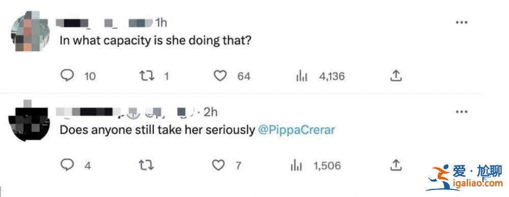Open the first tweet's blurred username
Viewport: 509px width, 197px height.
coord(72,23)
